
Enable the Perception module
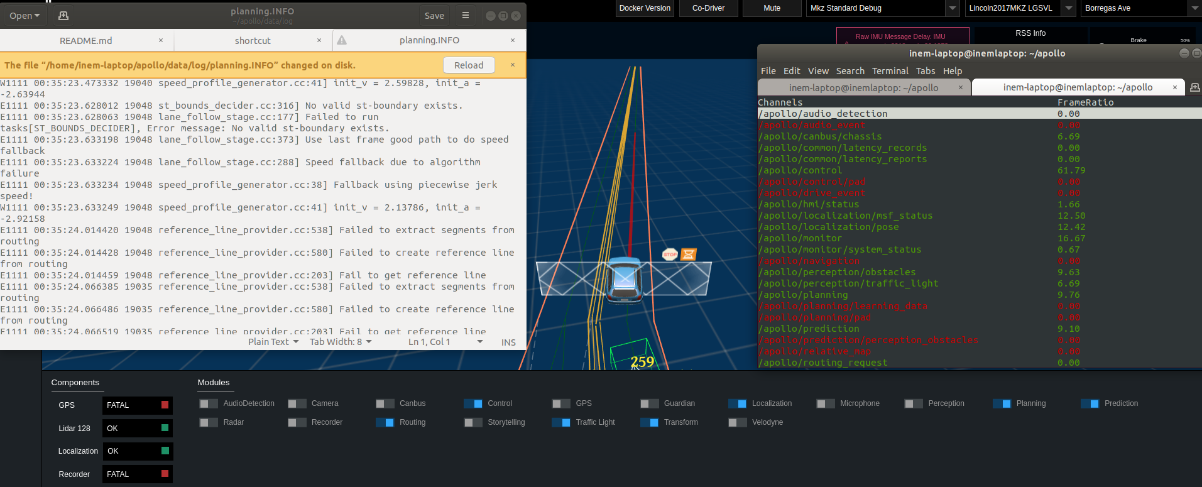point(914,403)
